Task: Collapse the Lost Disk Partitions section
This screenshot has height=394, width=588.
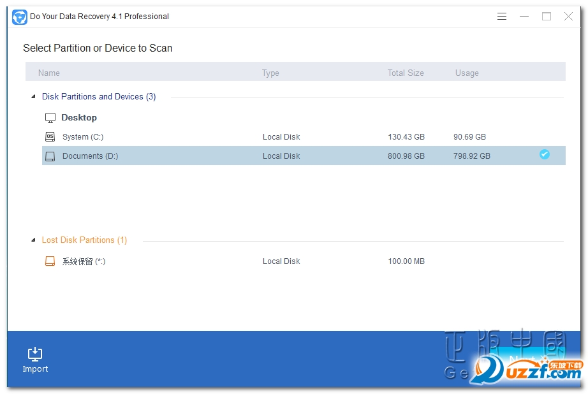Action: [x=33, y=240]
